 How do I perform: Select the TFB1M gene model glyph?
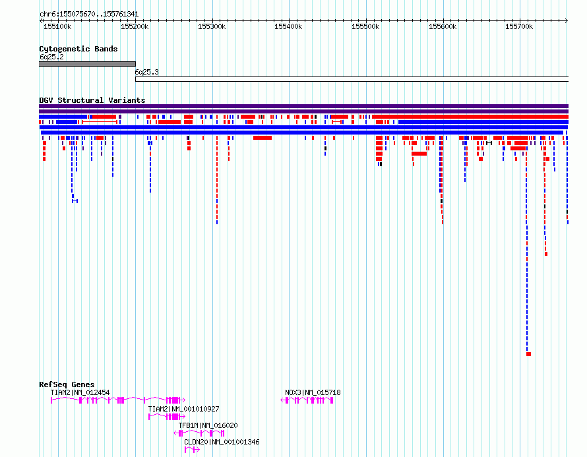199,433
